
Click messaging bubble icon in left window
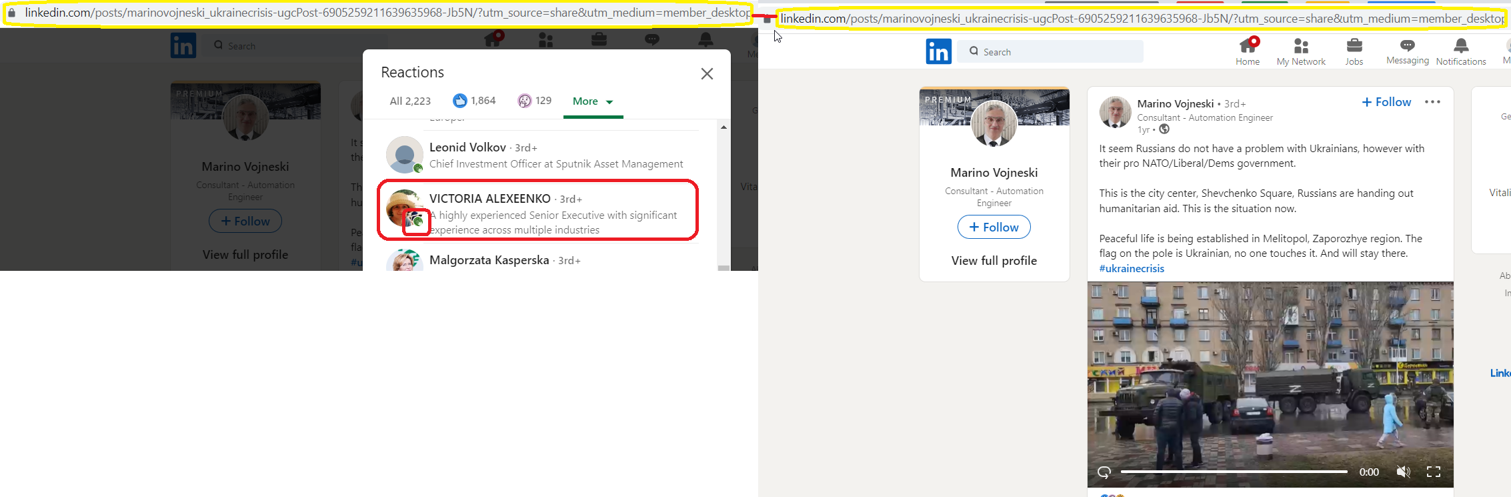click(652, 40)
